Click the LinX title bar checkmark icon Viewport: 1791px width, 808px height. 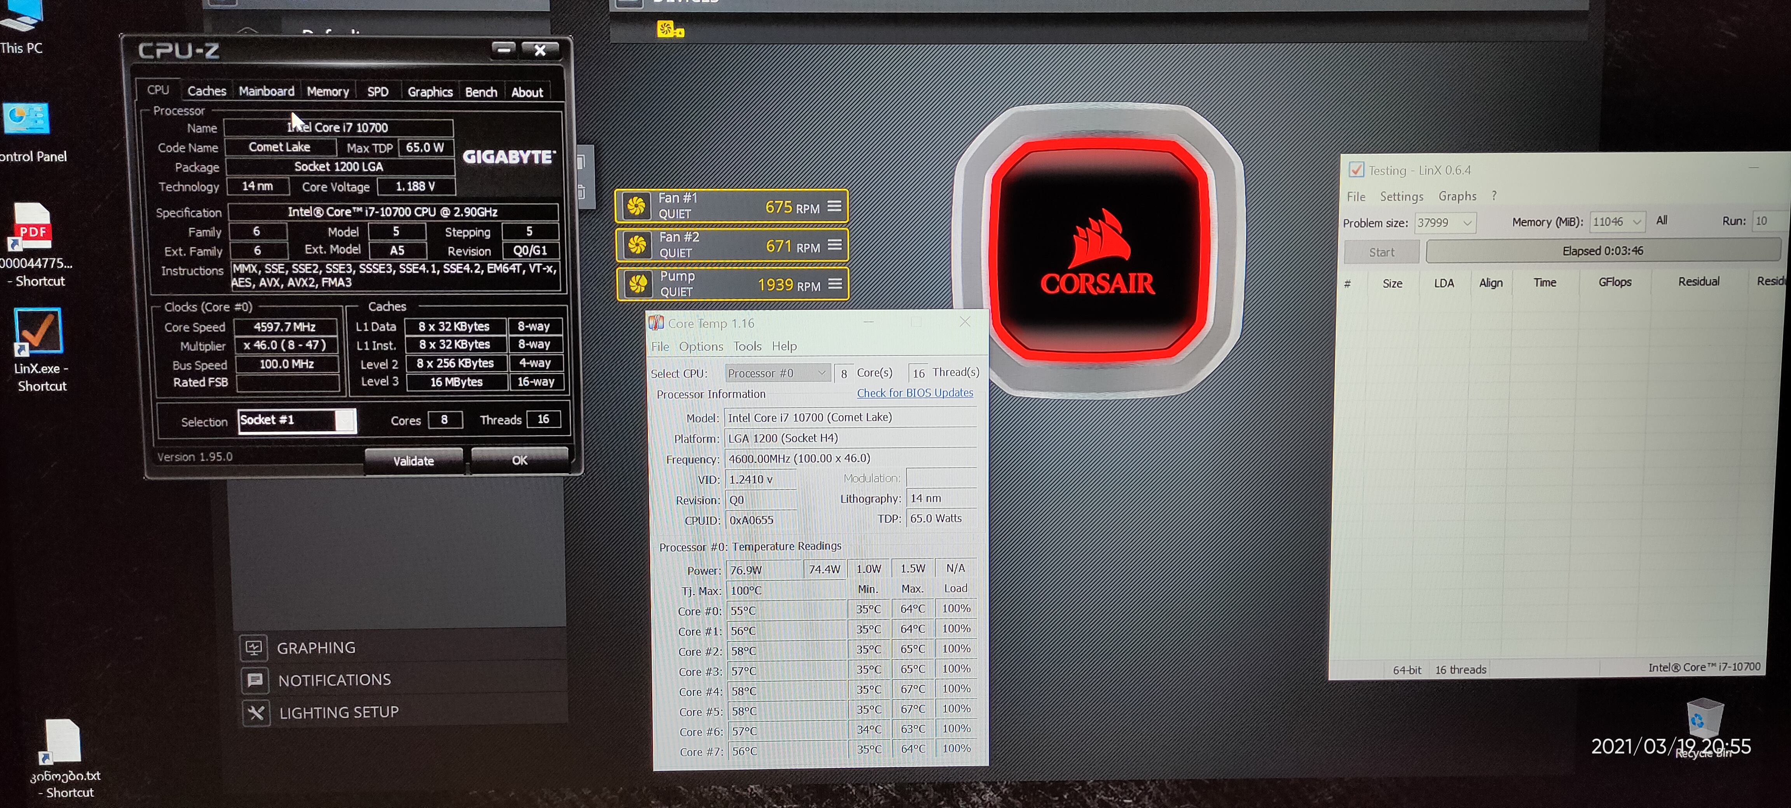tap(1356, 170)
